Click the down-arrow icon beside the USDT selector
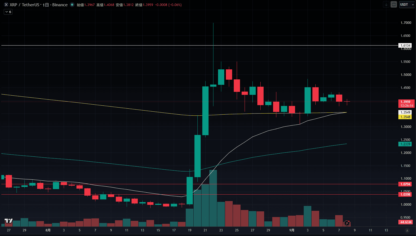Image resolution: width=416 pixels, height=236 pixels. [386, 5]
